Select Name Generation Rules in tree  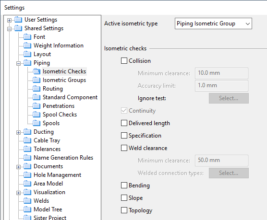click(x=63, y=157)
